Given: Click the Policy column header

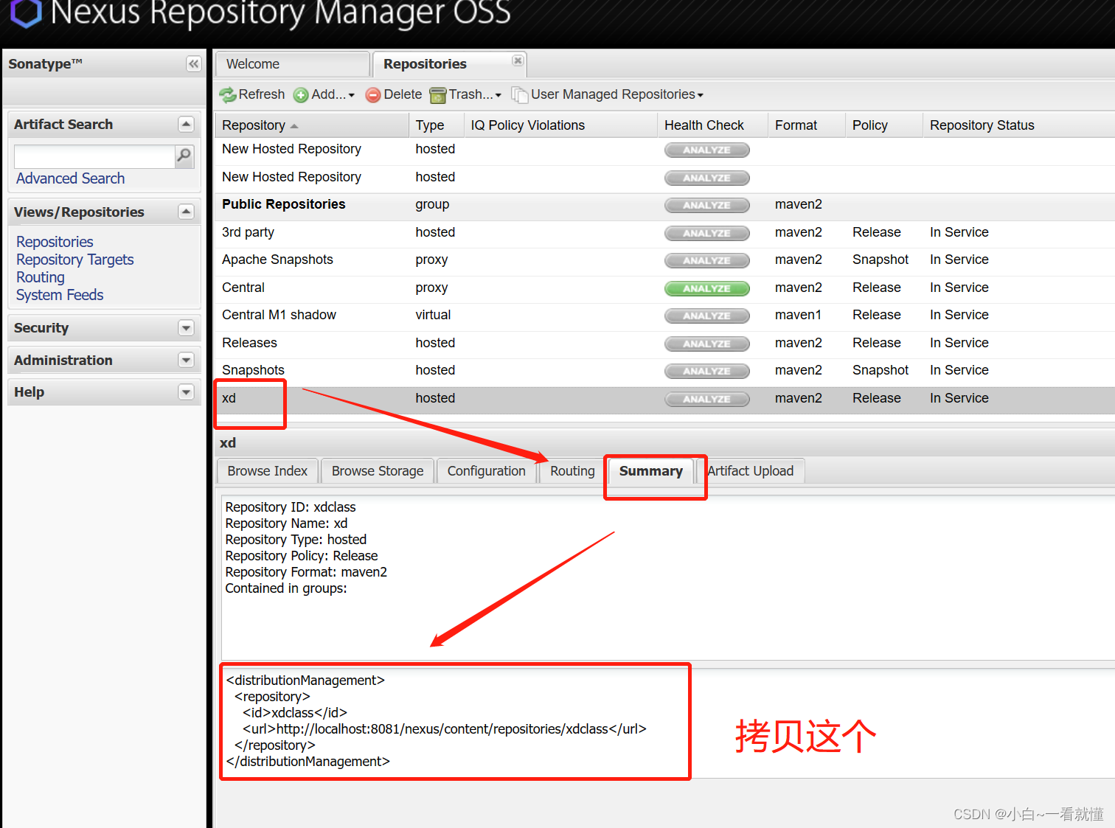Looking at the screenshot, I should pyautogui.click(x=884, y=125).
